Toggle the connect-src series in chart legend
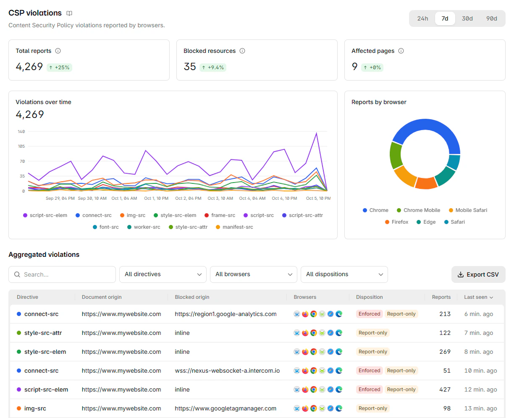This screenshot has width=514, height=418. point(93,215)
